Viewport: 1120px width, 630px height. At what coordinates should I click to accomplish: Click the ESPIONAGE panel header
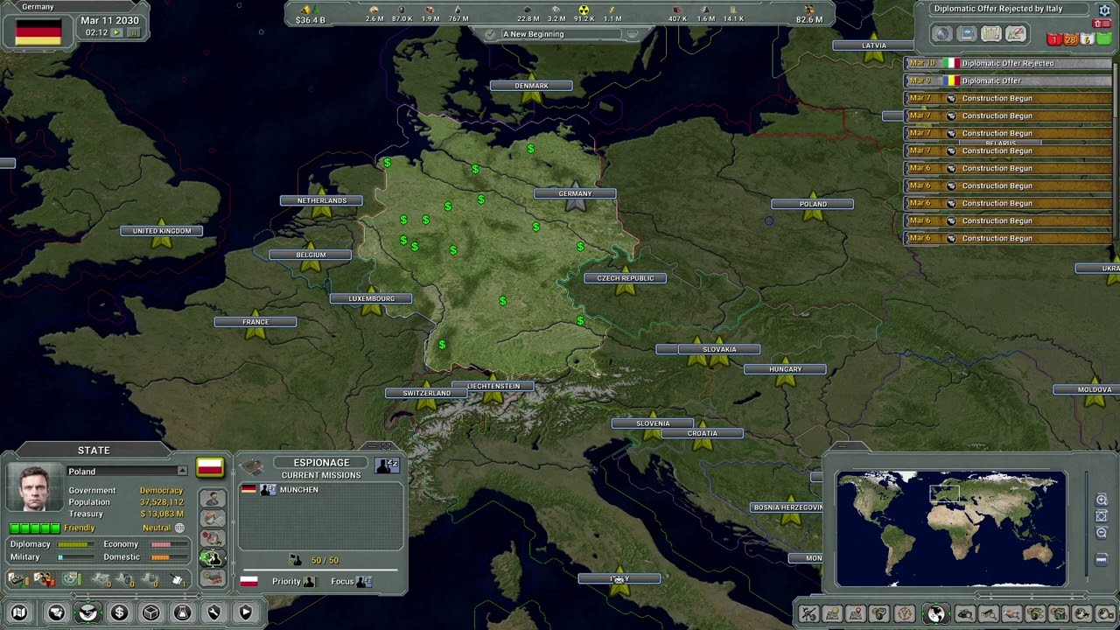pyautogui.click(x=321, y=463)
